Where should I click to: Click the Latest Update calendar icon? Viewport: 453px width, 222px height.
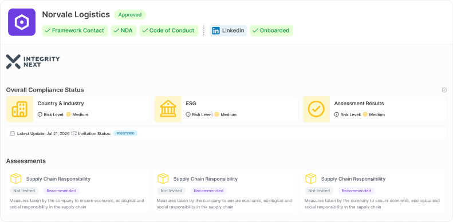pyautogui.click(x=12, y=133)
